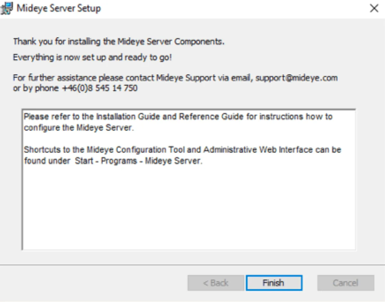Click the "Everything is now set up" line
Screen dimensions: 385x302
(x=92, y=58)
